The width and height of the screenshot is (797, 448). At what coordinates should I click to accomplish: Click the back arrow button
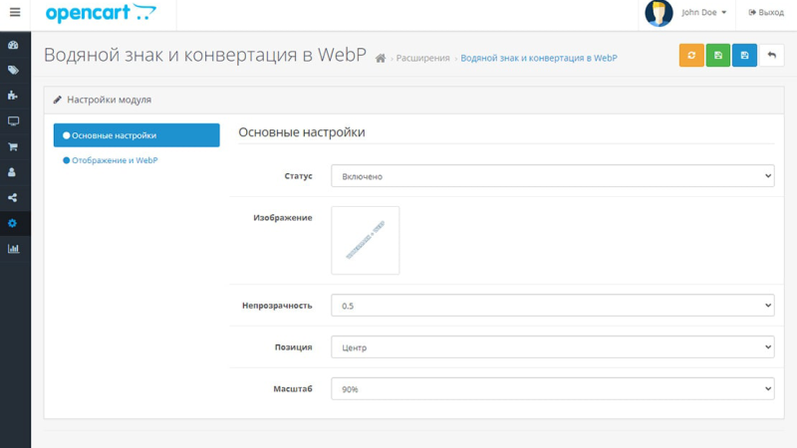click(x=771, y=56)
